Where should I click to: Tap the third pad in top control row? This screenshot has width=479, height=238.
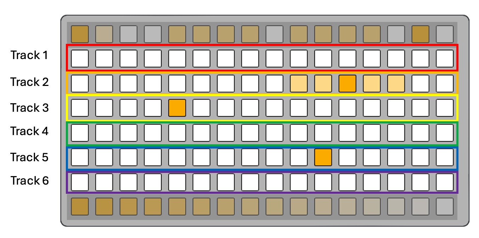coord(129,34)
